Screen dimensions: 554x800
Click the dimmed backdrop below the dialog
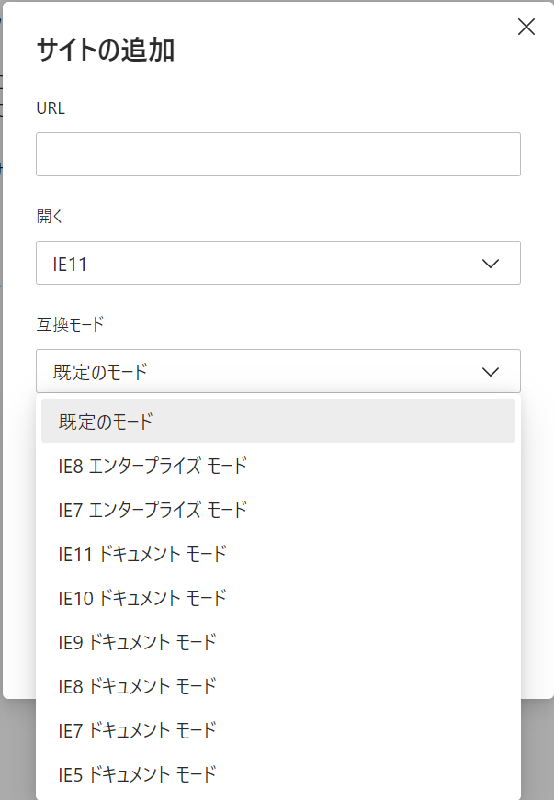click(537, 753)
